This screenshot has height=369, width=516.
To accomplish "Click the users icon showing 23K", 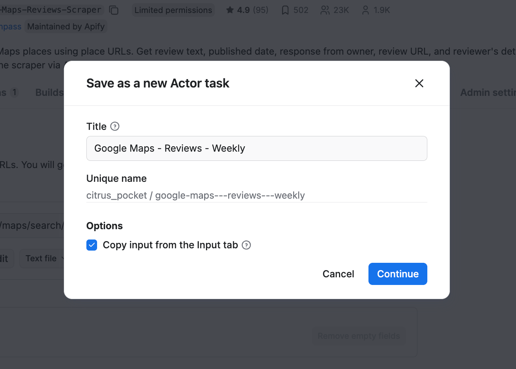I will tap(325, 10).
